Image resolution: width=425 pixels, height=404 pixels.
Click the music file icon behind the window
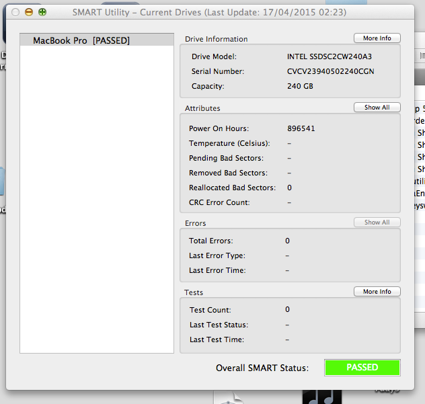point(322,397)
